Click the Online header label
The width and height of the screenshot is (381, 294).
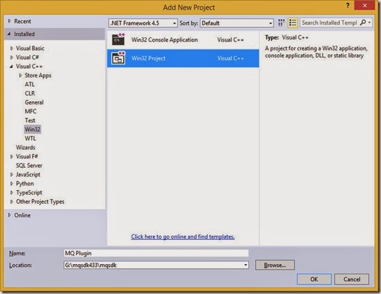point(22,215)
